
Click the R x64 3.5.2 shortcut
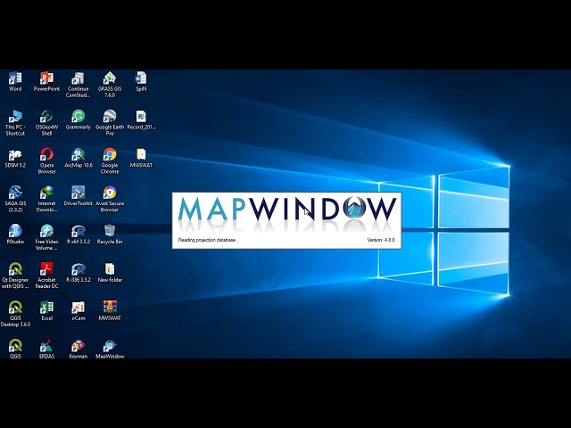coord(78,235)
